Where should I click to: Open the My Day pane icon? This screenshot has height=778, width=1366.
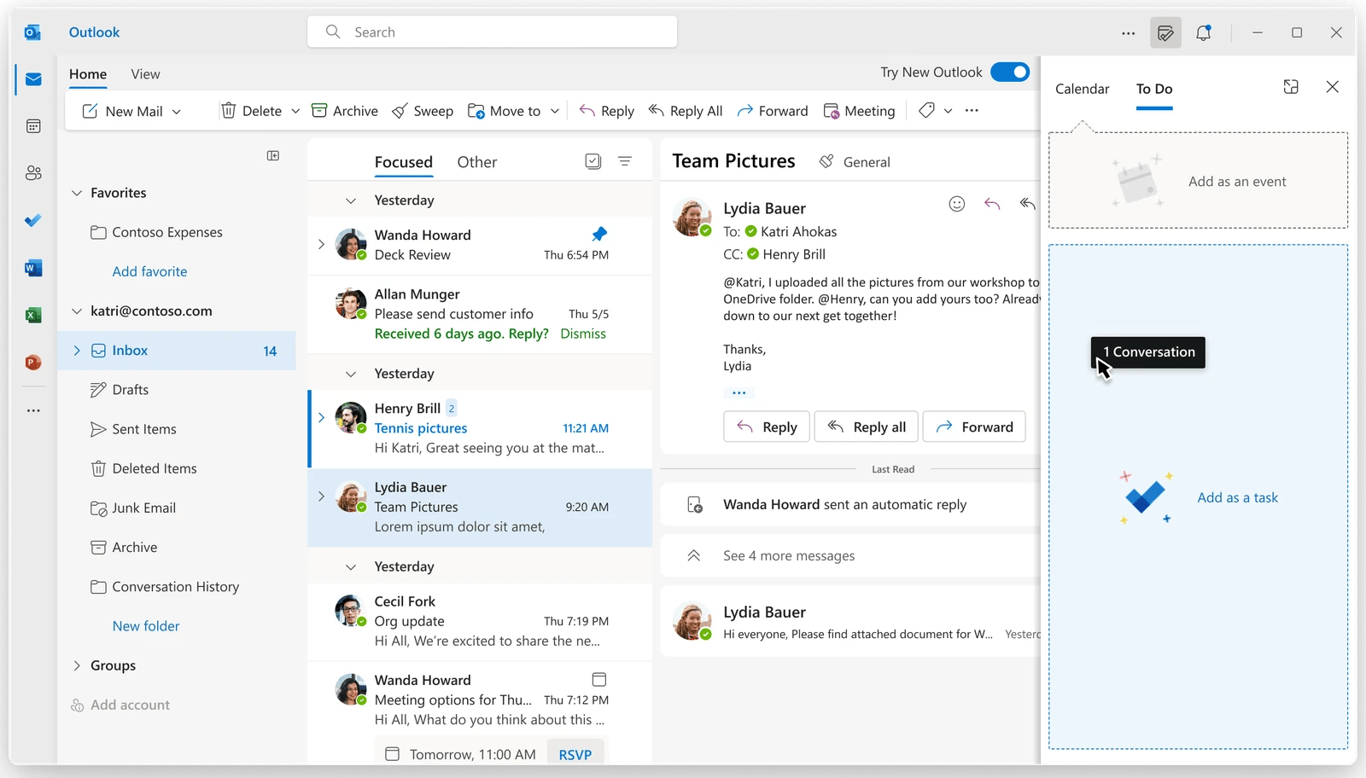click(1165, 33)
